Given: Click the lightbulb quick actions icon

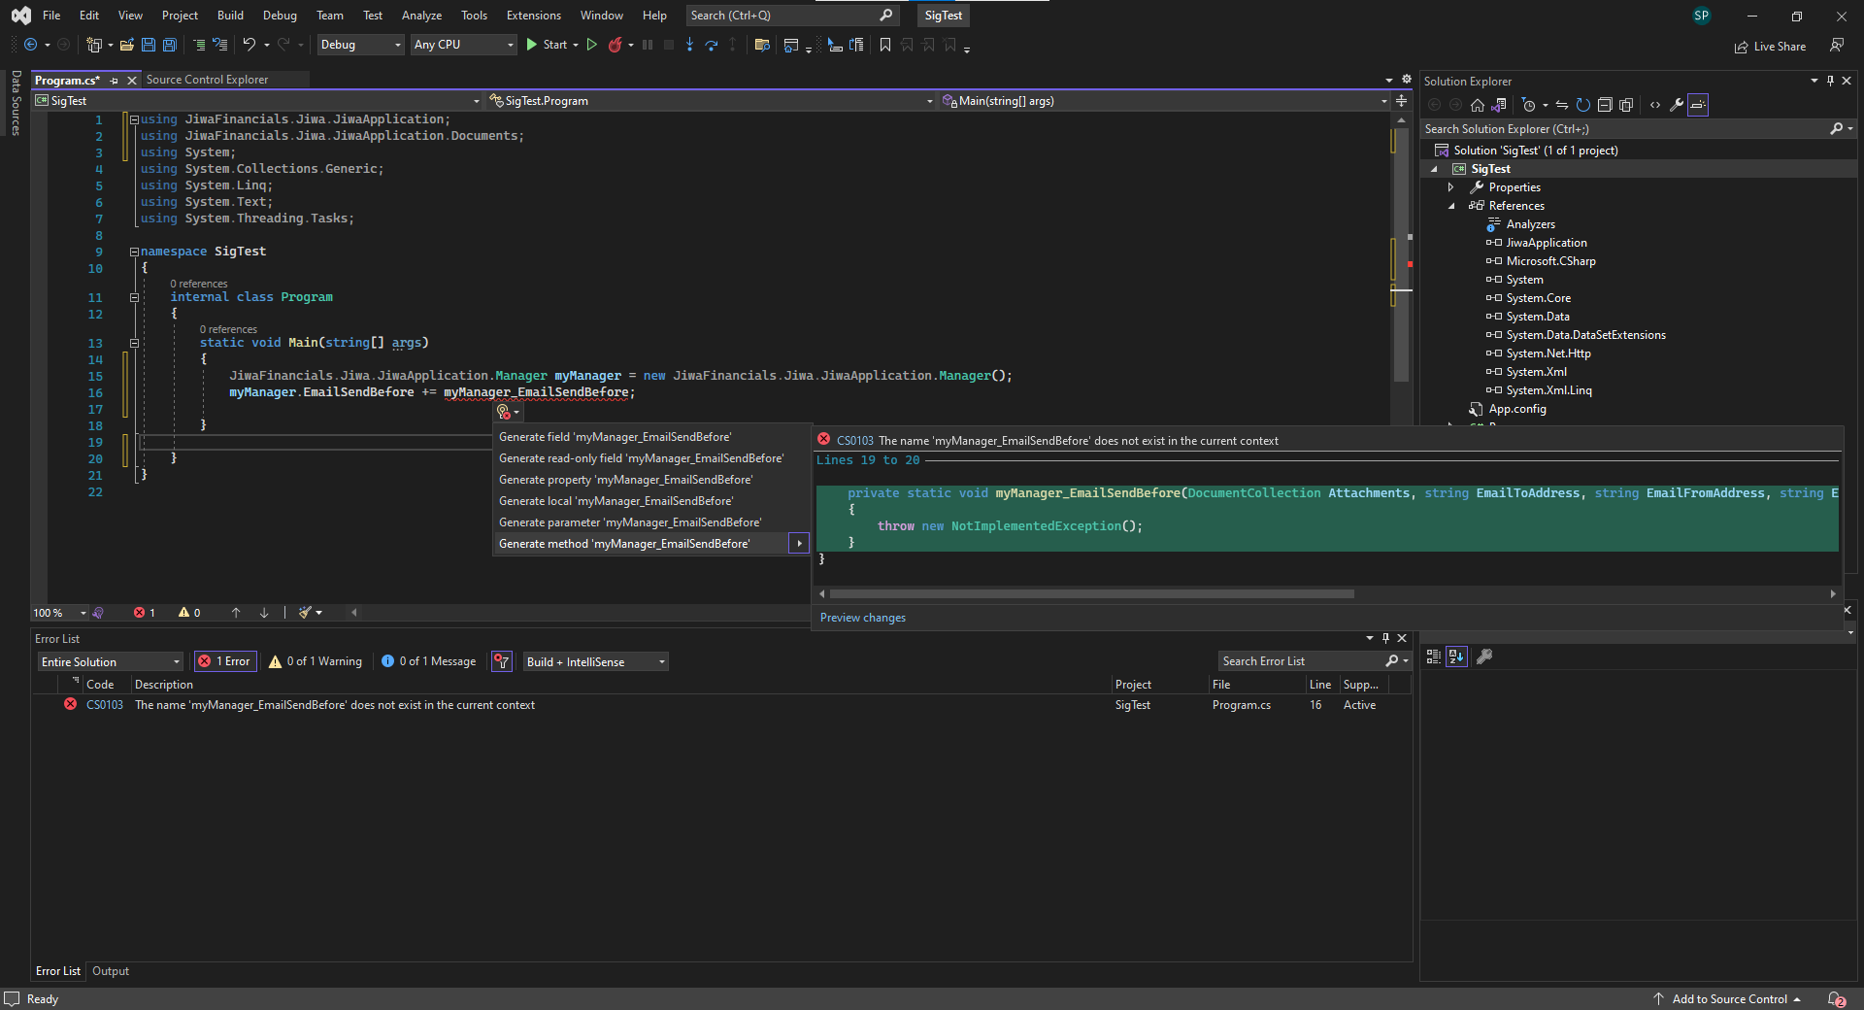Looking at the screenshot, I should 504,412.
